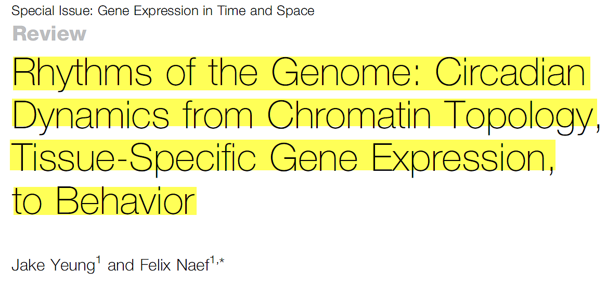The height and width of the screenshot is (284, 607).
Task: Click author name "Felix Naef"
Action: point(175,266)
